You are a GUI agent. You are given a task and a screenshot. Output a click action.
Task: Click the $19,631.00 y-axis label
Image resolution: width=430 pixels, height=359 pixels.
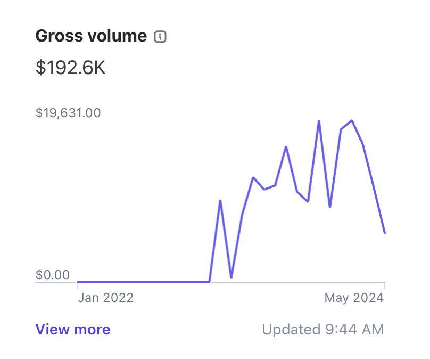coord(68,113)
